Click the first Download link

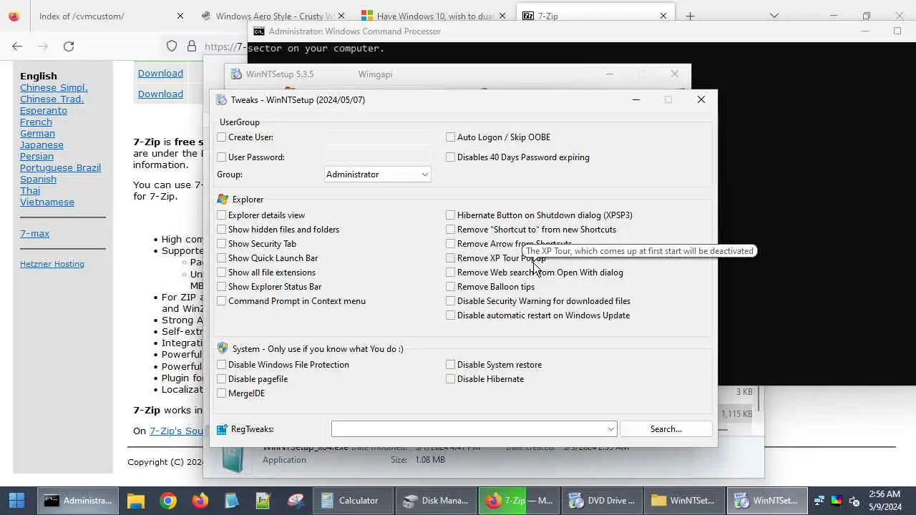tap(160, 73)
